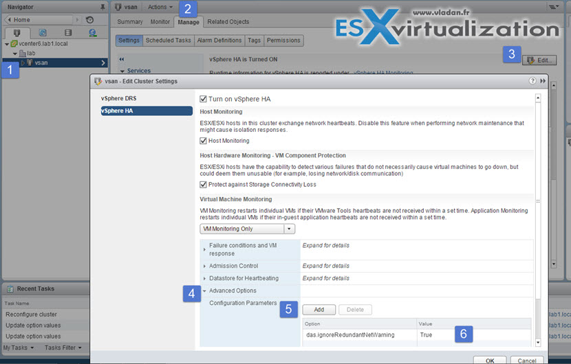Select vSphere DRS in dialog sidebar
This screenshot has height=364, width=571.
pyautogui.click(x=119, y=98)
